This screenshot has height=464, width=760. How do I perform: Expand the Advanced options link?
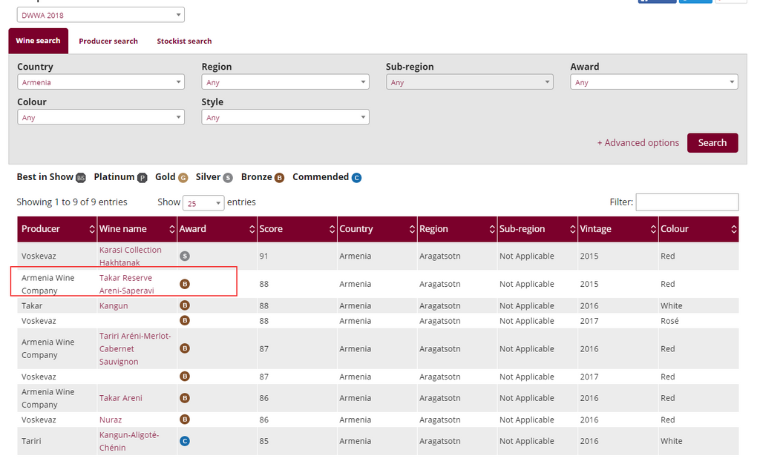(x=638, y=143)
